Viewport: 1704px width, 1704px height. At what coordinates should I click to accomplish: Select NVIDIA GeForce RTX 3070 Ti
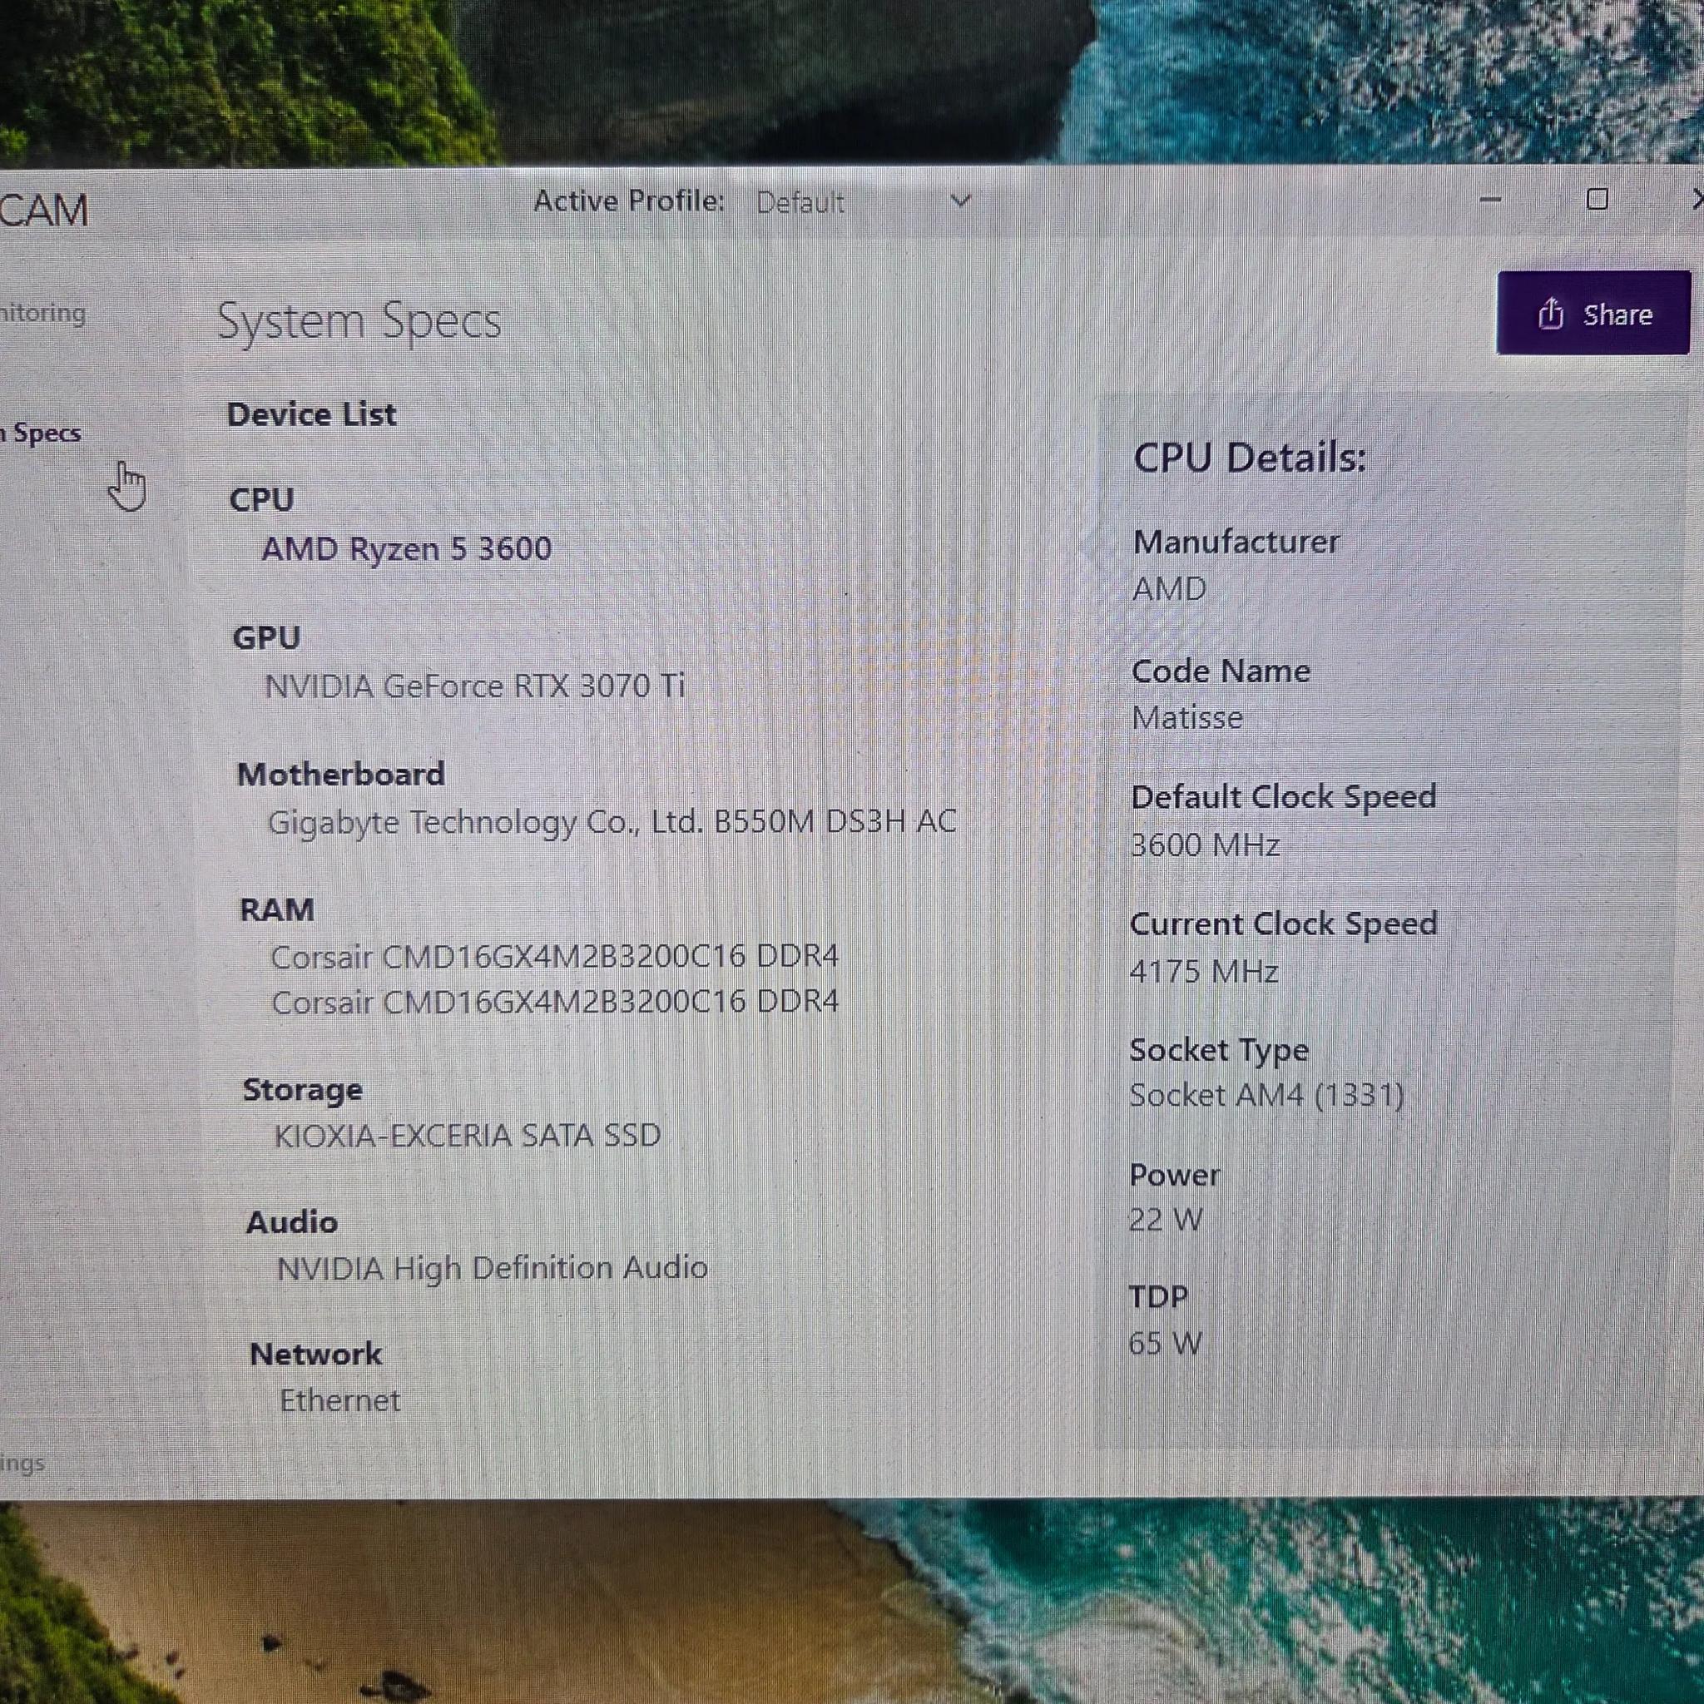click(x=476, y=686)
